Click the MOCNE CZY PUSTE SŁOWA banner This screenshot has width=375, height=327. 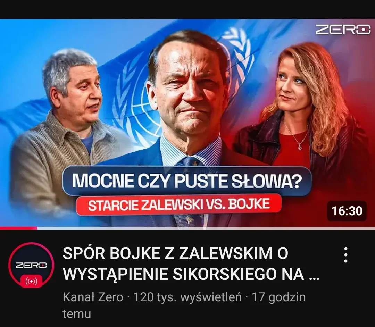click(x=187, y=181)
